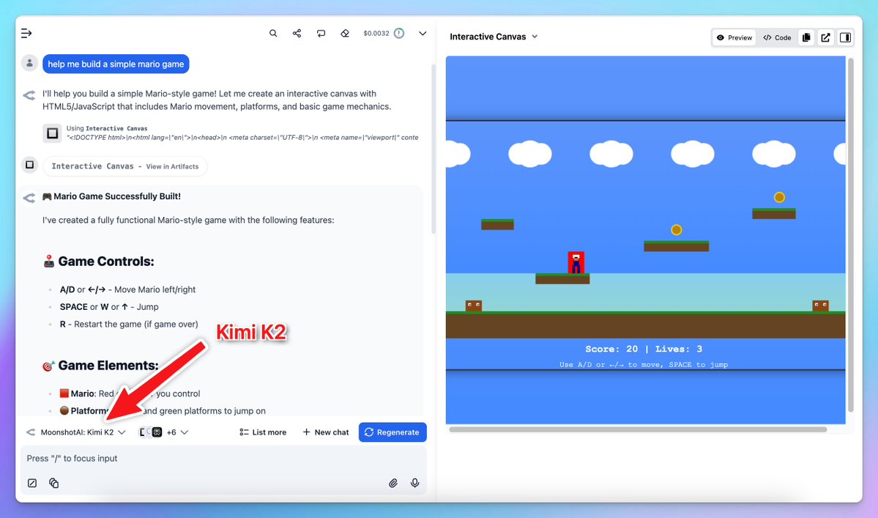Viewport: 878px width, 518px height.
Task: Click the List more button
Action: pyautogui.click(x=263, y=432)
